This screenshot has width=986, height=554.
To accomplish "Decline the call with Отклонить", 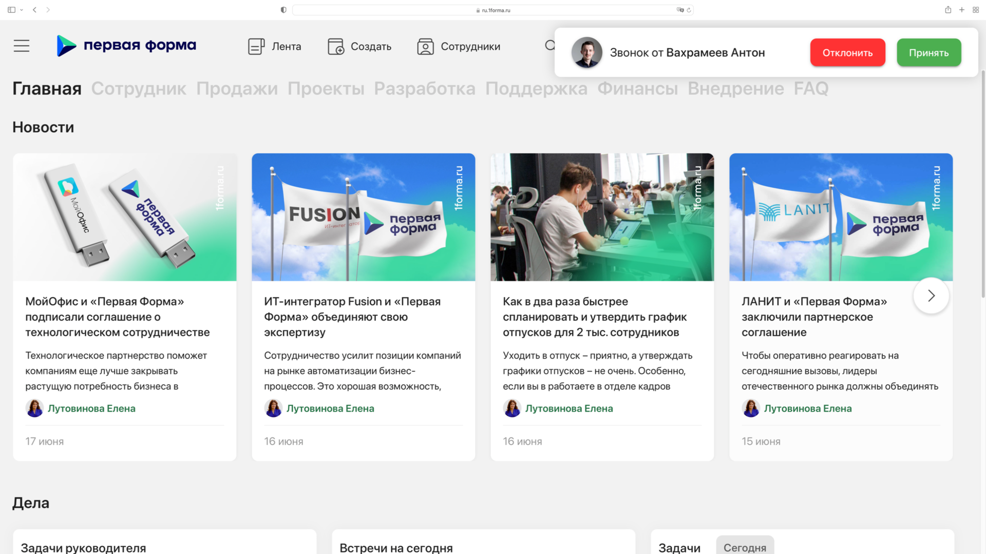I will [847, 52].
